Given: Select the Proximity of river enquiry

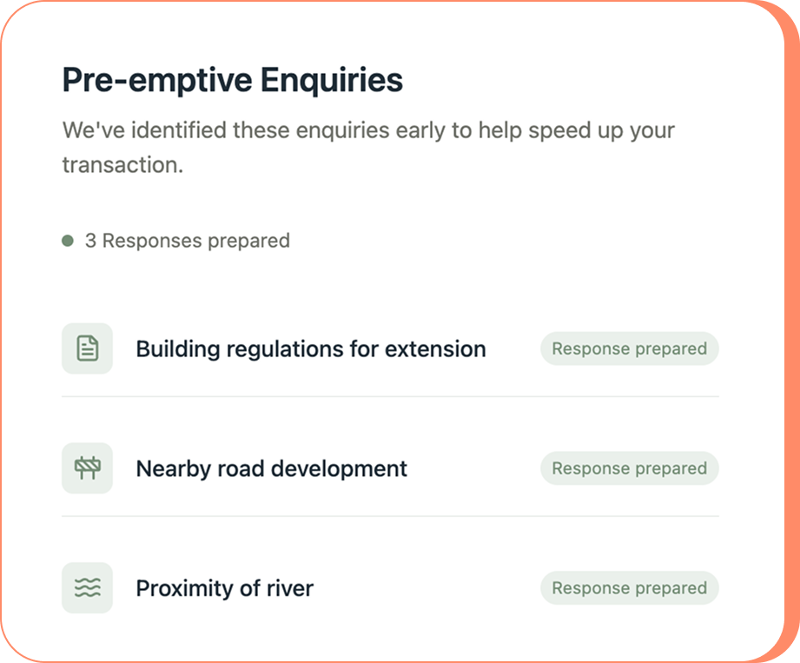Looking at the screenshot, I should 224,588.
